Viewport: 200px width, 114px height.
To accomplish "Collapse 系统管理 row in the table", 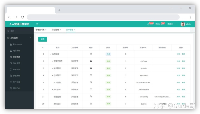I will [x=51, y=54].
